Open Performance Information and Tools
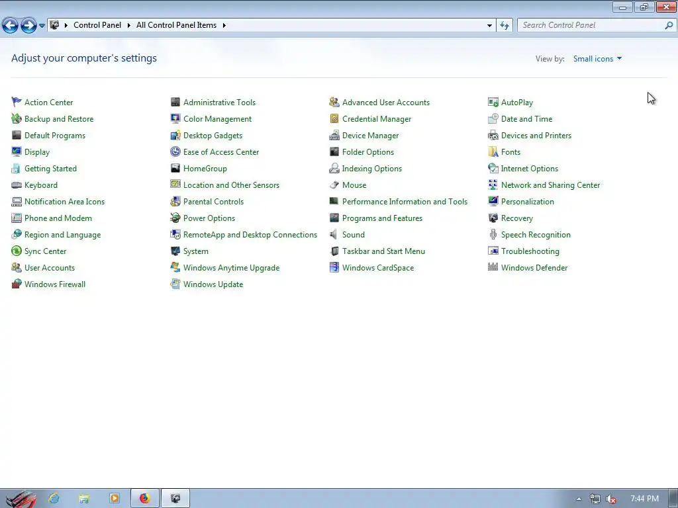Viewport: 678px width, 508px height. (x=405, y=201)
